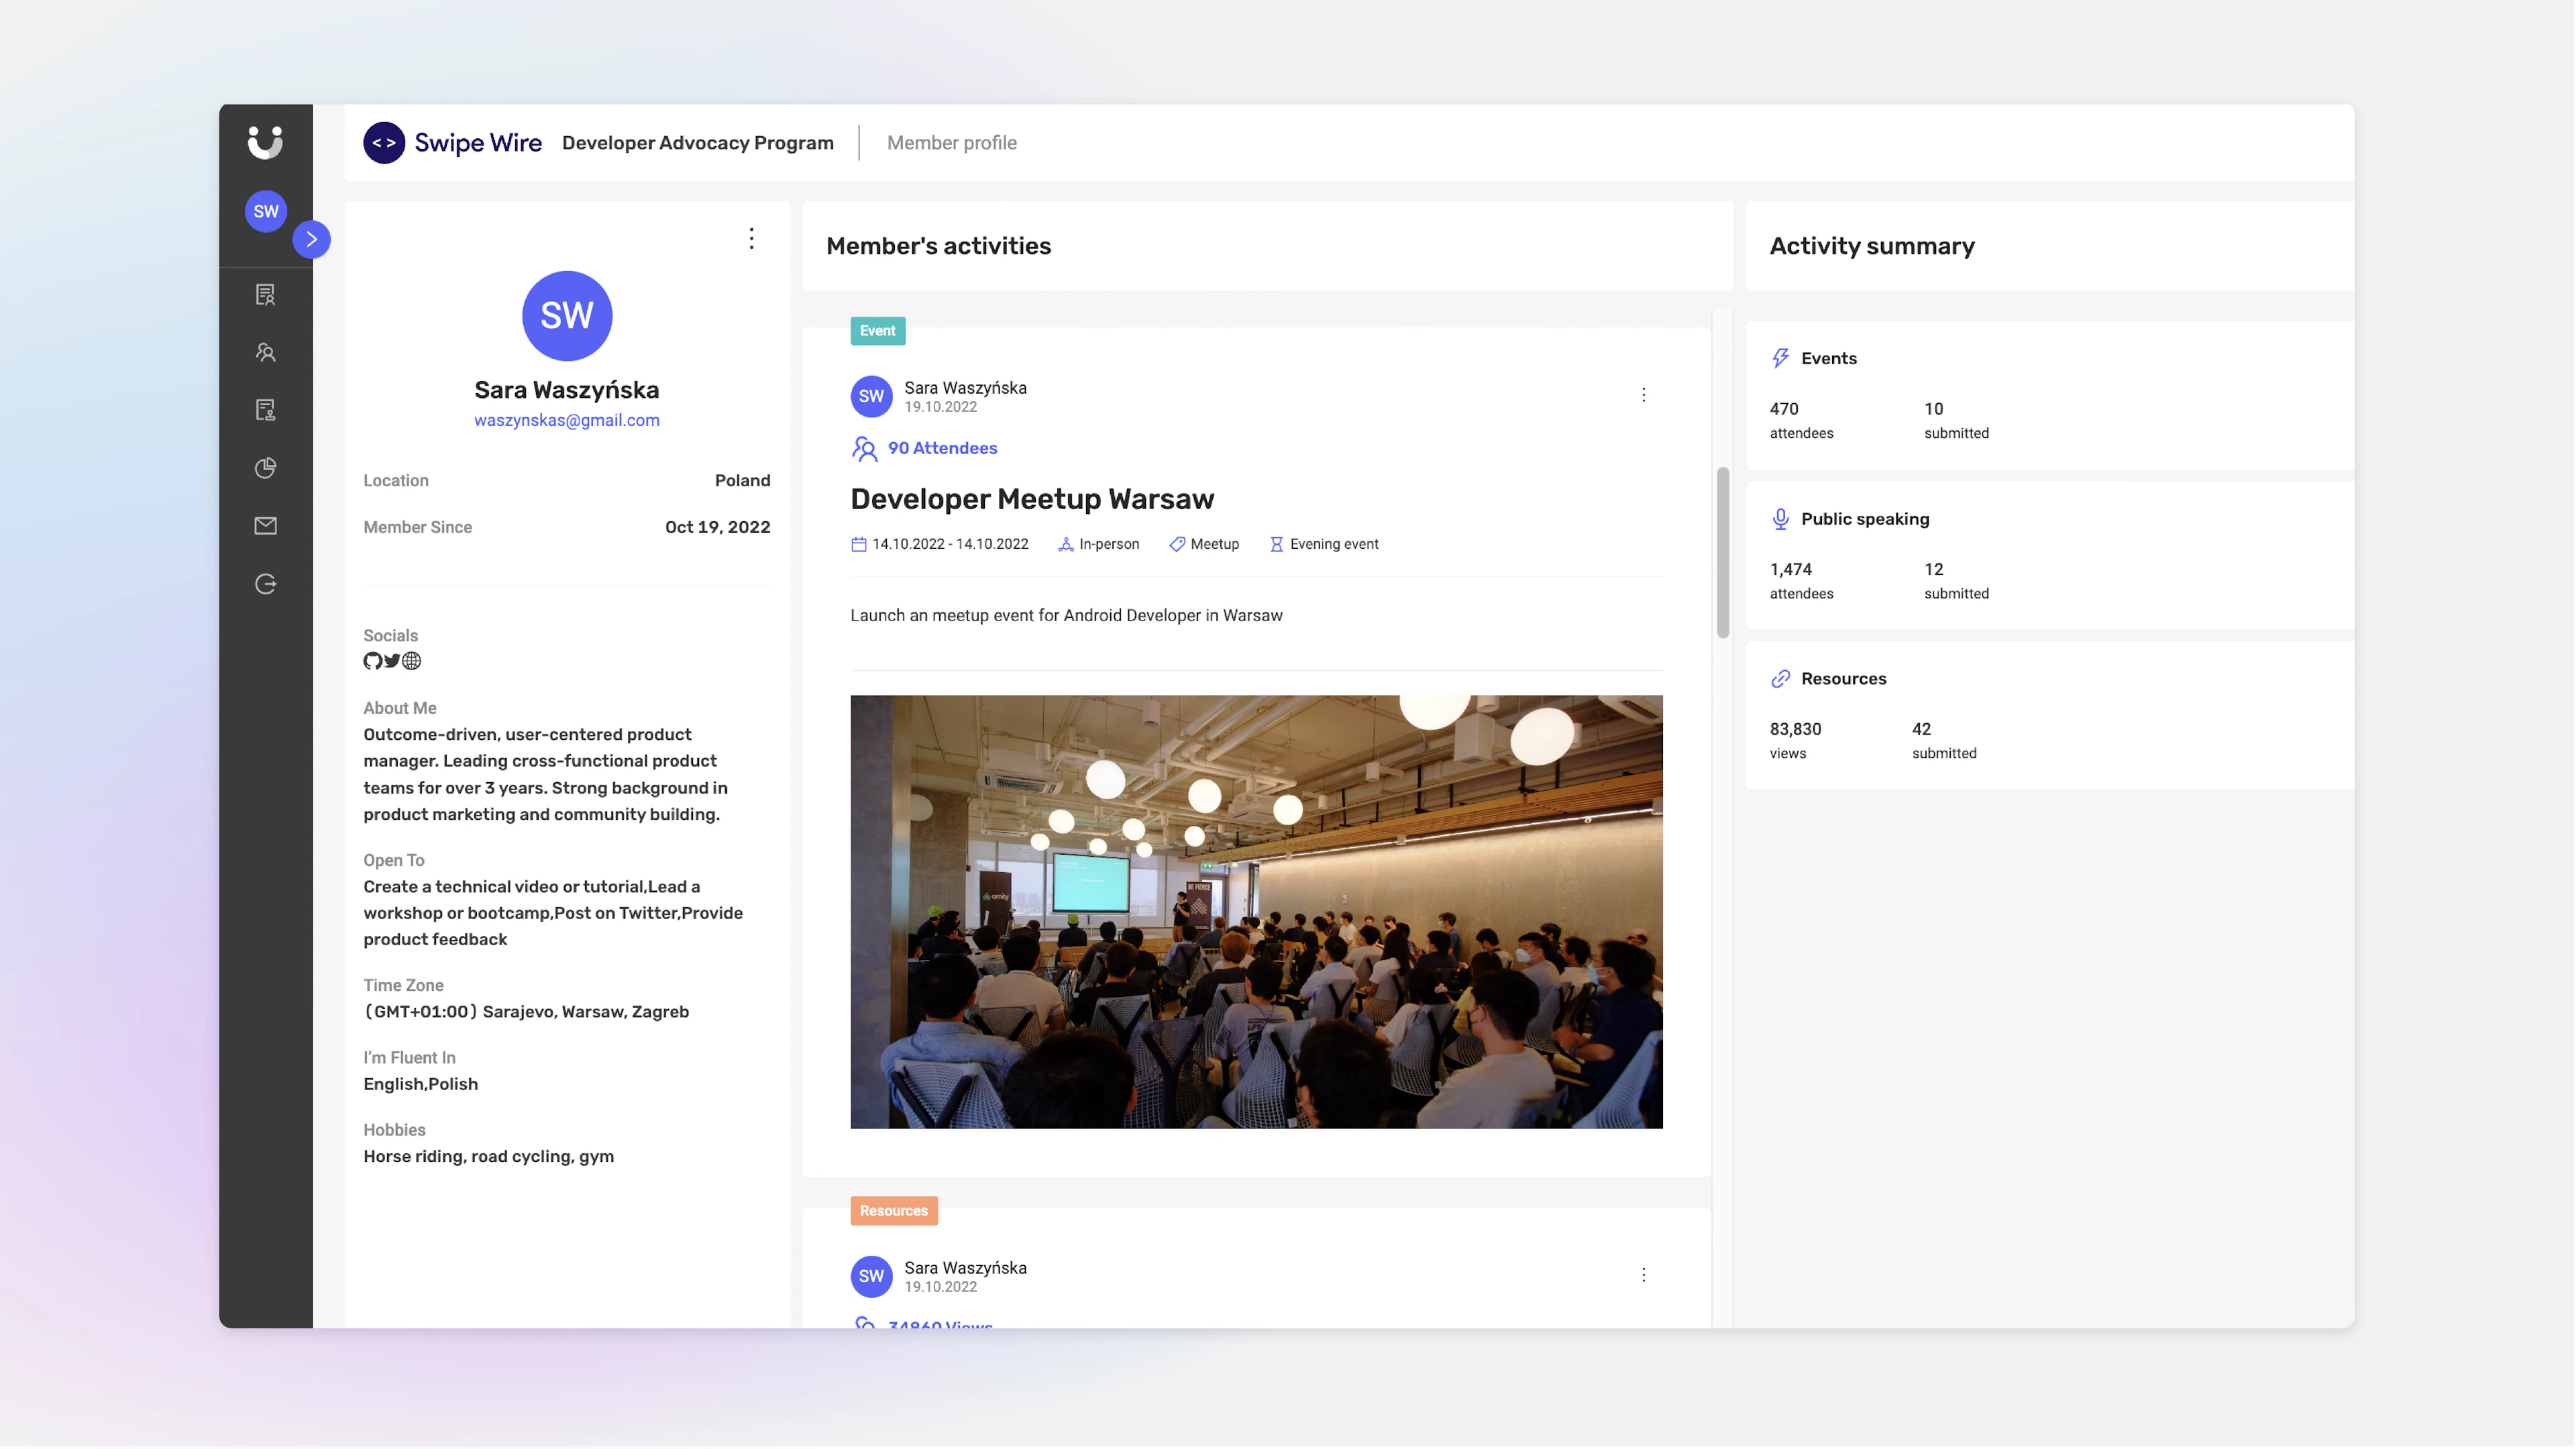
Task: Expand the sidebar using the arrow chevron
Action: pyautogui.click(x=312, y=239)
